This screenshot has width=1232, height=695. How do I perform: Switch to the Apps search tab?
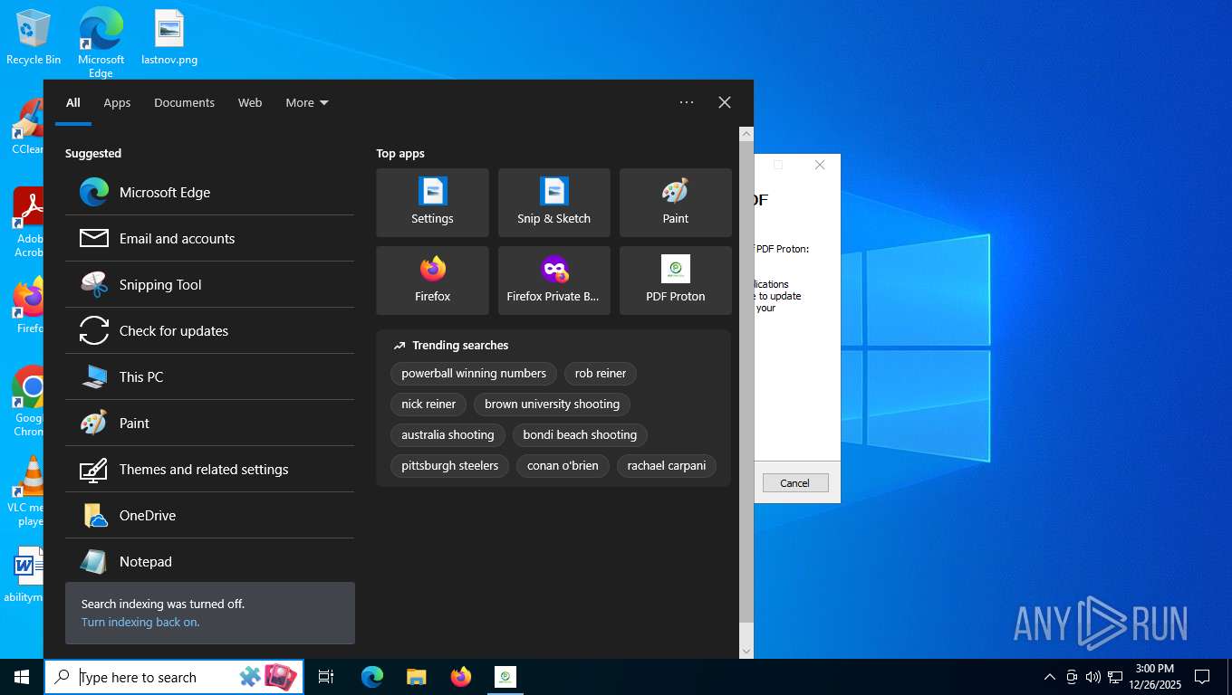pos(117,102)
